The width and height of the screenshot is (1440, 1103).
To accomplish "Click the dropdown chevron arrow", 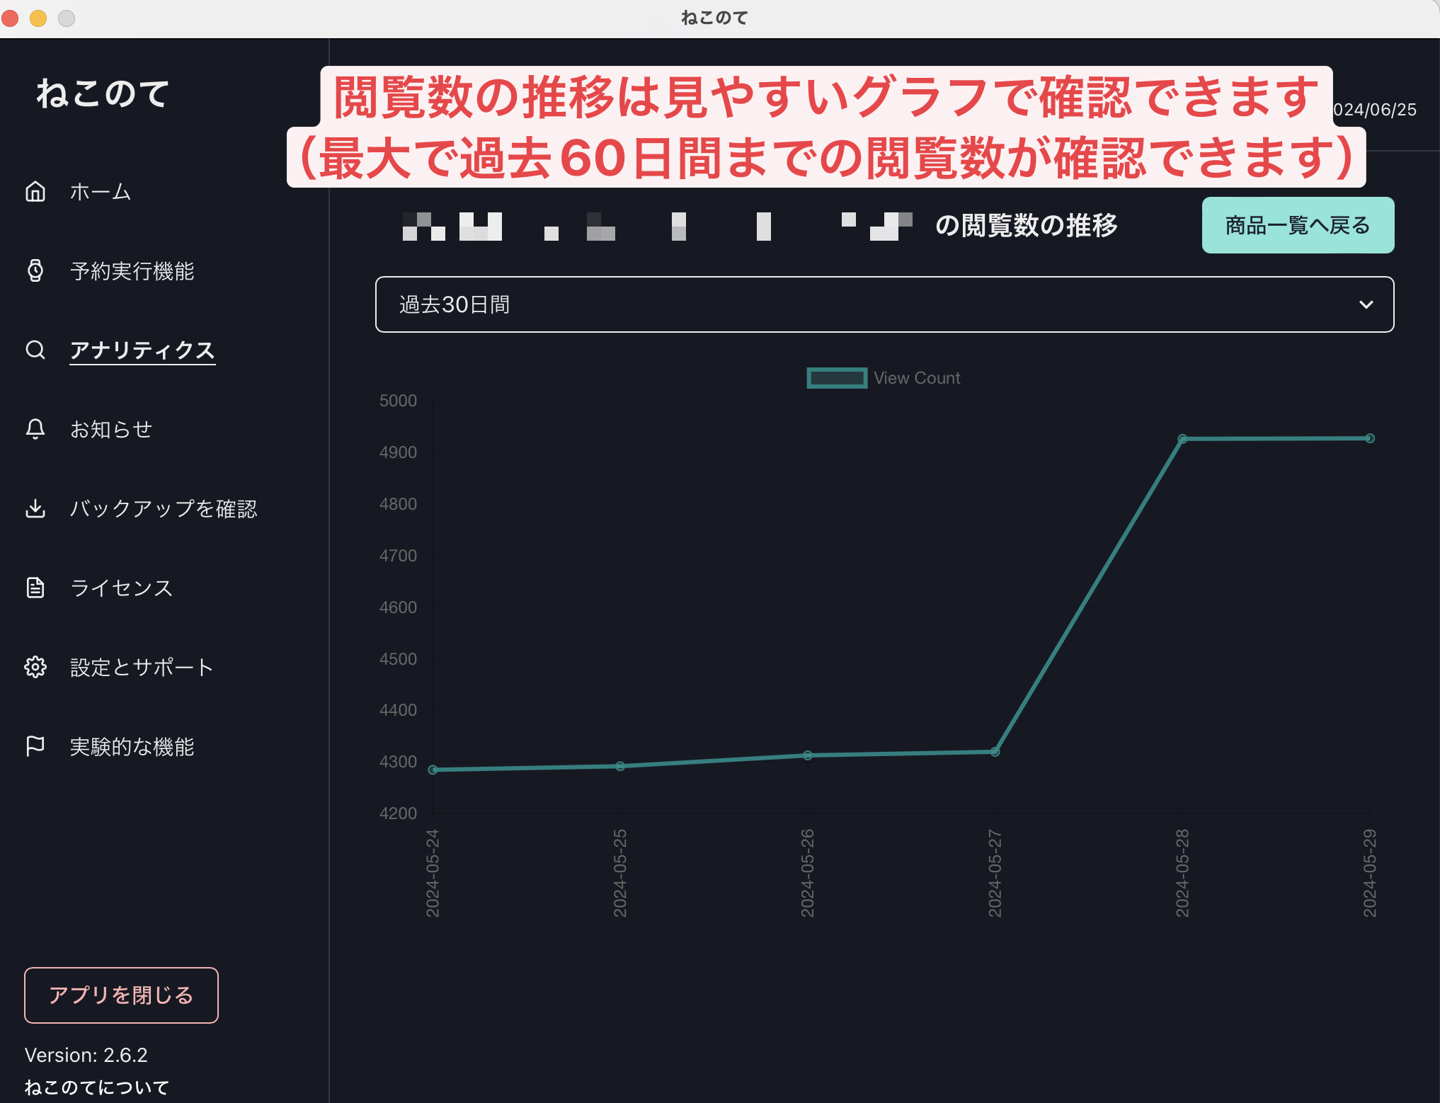I will point(1366,304).
